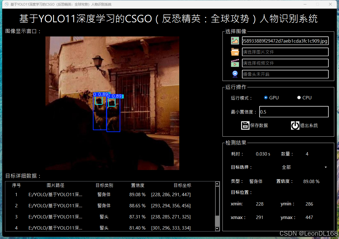Click the 请选择视频文件 field

coord(285,63)
